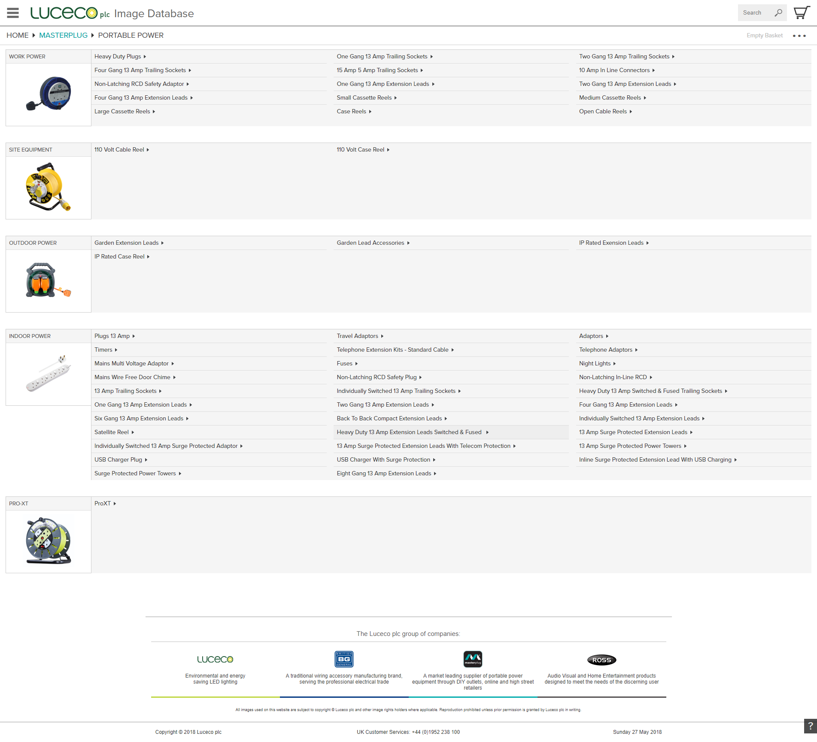Open Telephone Extension Kits - Standard Cable
The image size is (817, 742).
point(395,350)
